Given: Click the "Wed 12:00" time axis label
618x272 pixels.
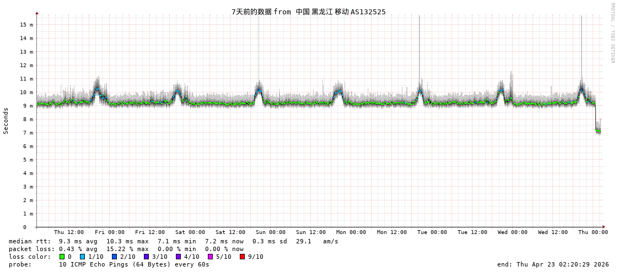Looking at the screenshot, I should 553,232.
